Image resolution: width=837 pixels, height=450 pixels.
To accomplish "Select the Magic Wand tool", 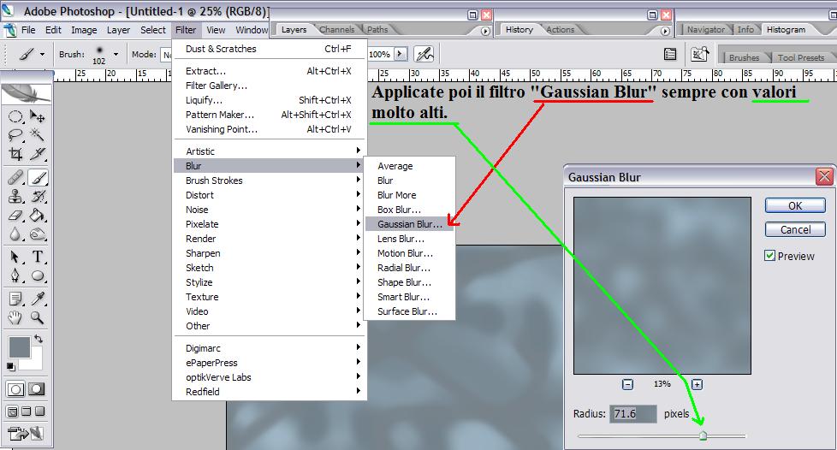I will click(38, 134).
